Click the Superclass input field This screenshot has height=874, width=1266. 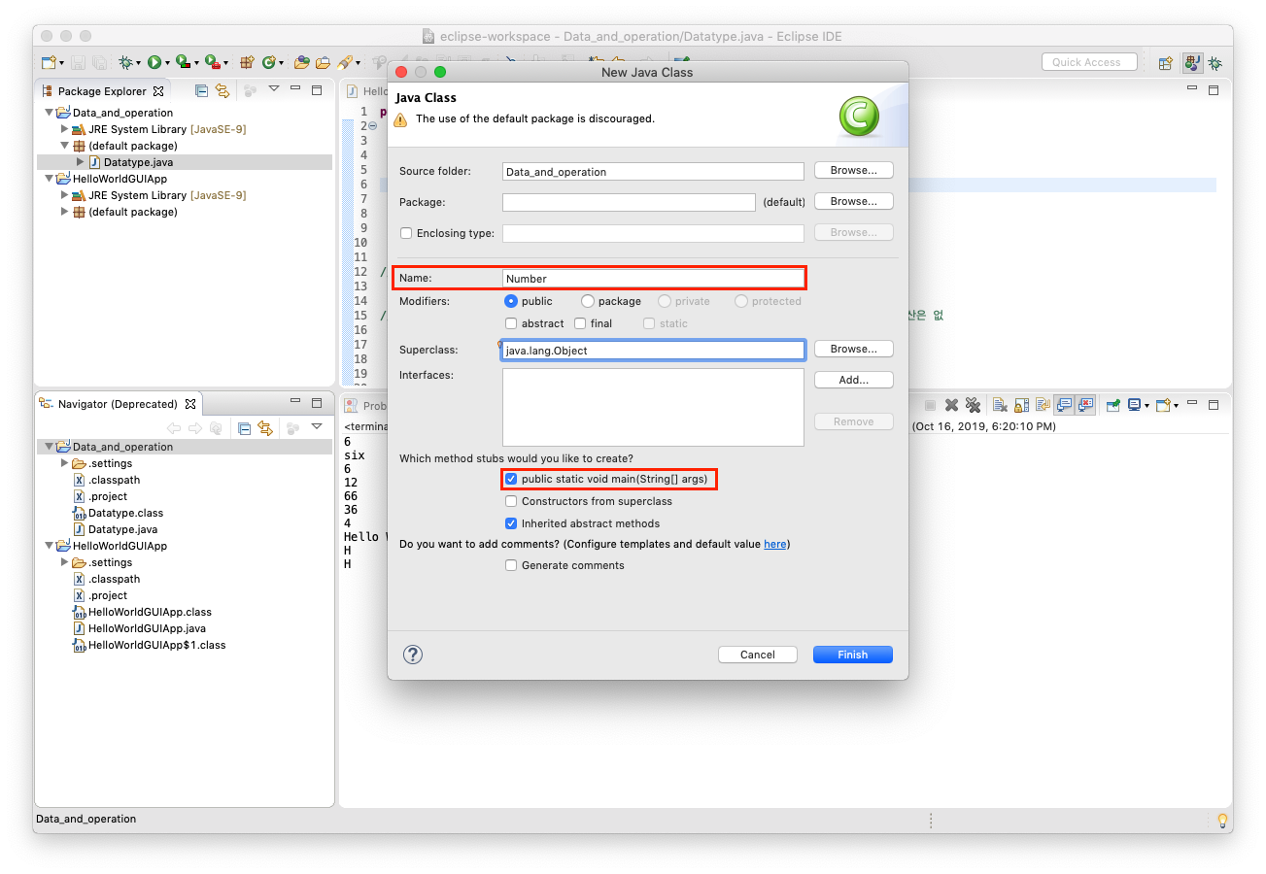coord(653,351)
